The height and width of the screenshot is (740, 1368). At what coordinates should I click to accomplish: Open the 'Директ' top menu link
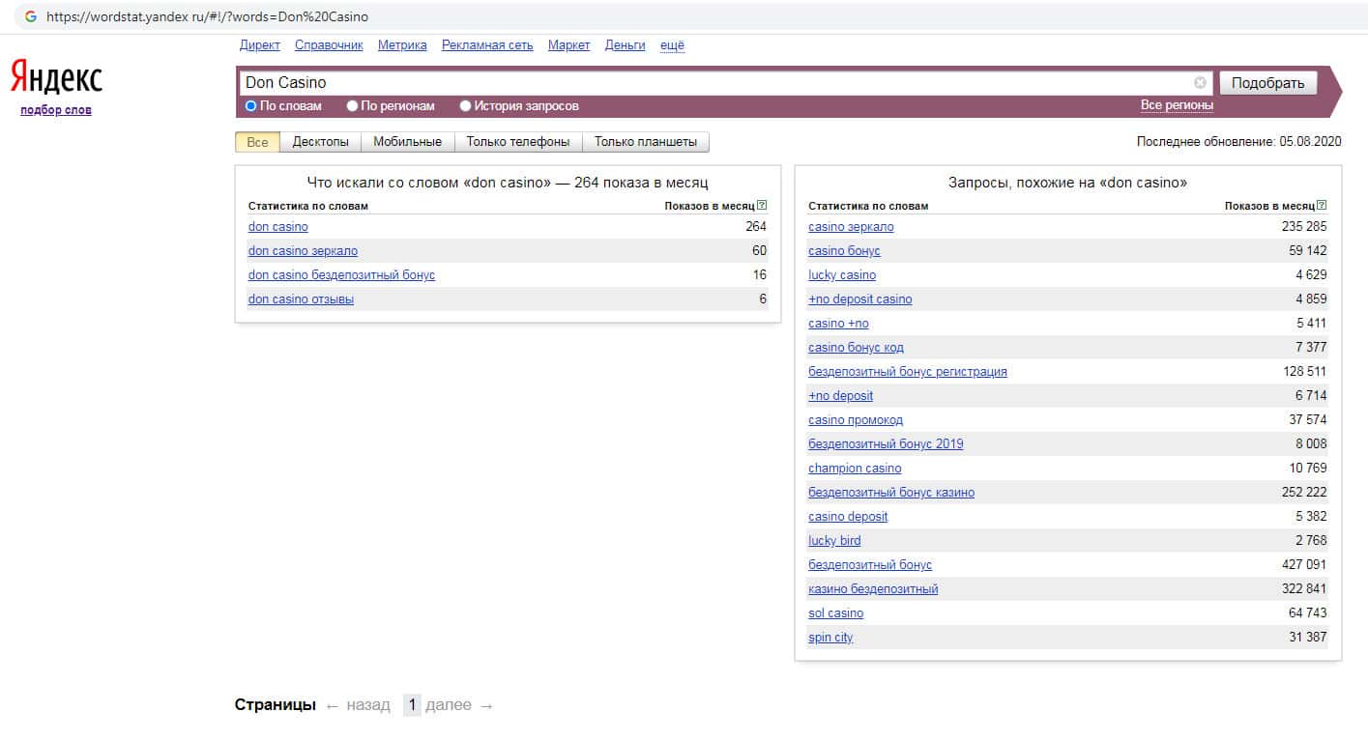tap(260, 45)
